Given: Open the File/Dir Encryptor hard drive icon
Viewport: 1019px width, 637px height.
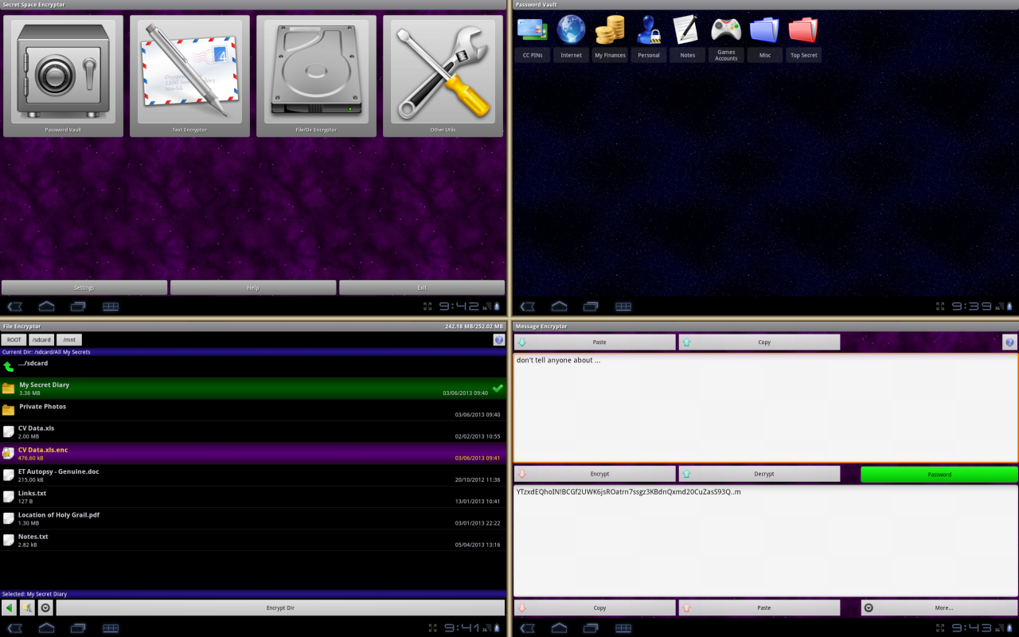Looking at the screenshot, I should tap(316, 73).
